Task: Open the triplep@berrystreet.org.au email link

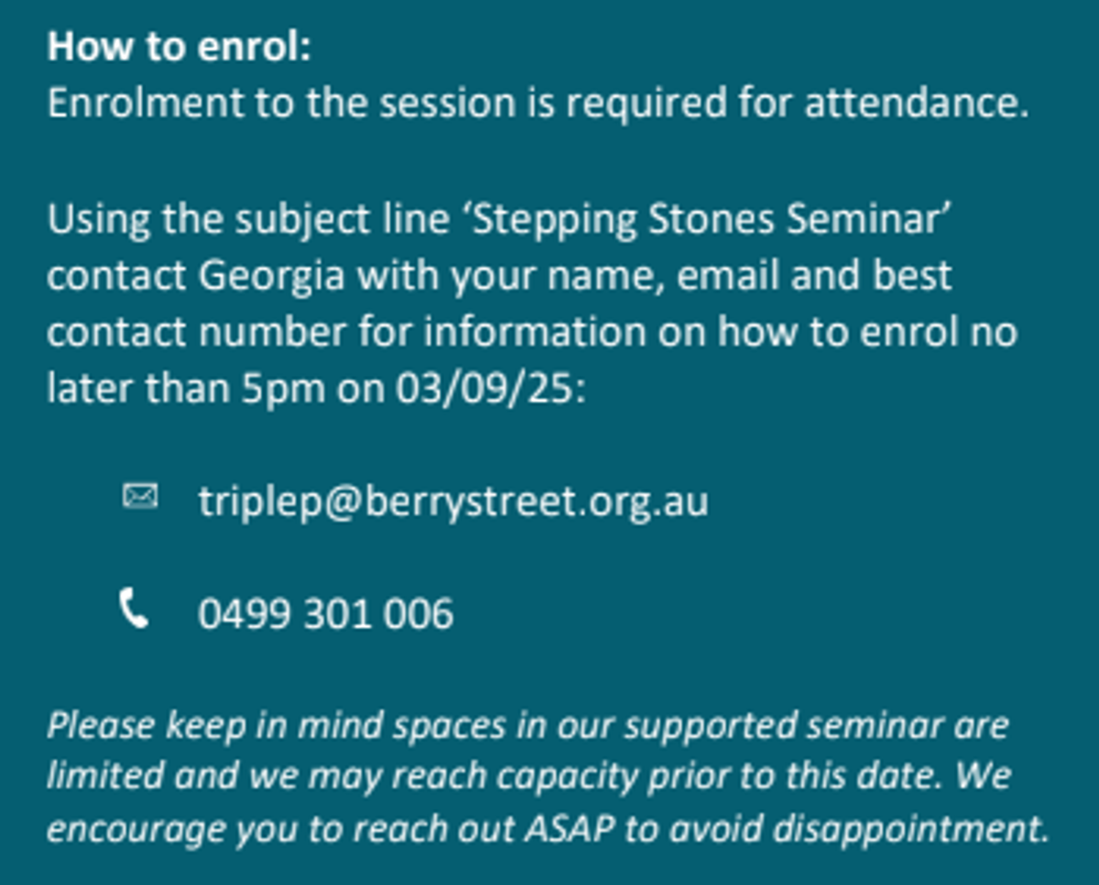Action: pos(453,502)
